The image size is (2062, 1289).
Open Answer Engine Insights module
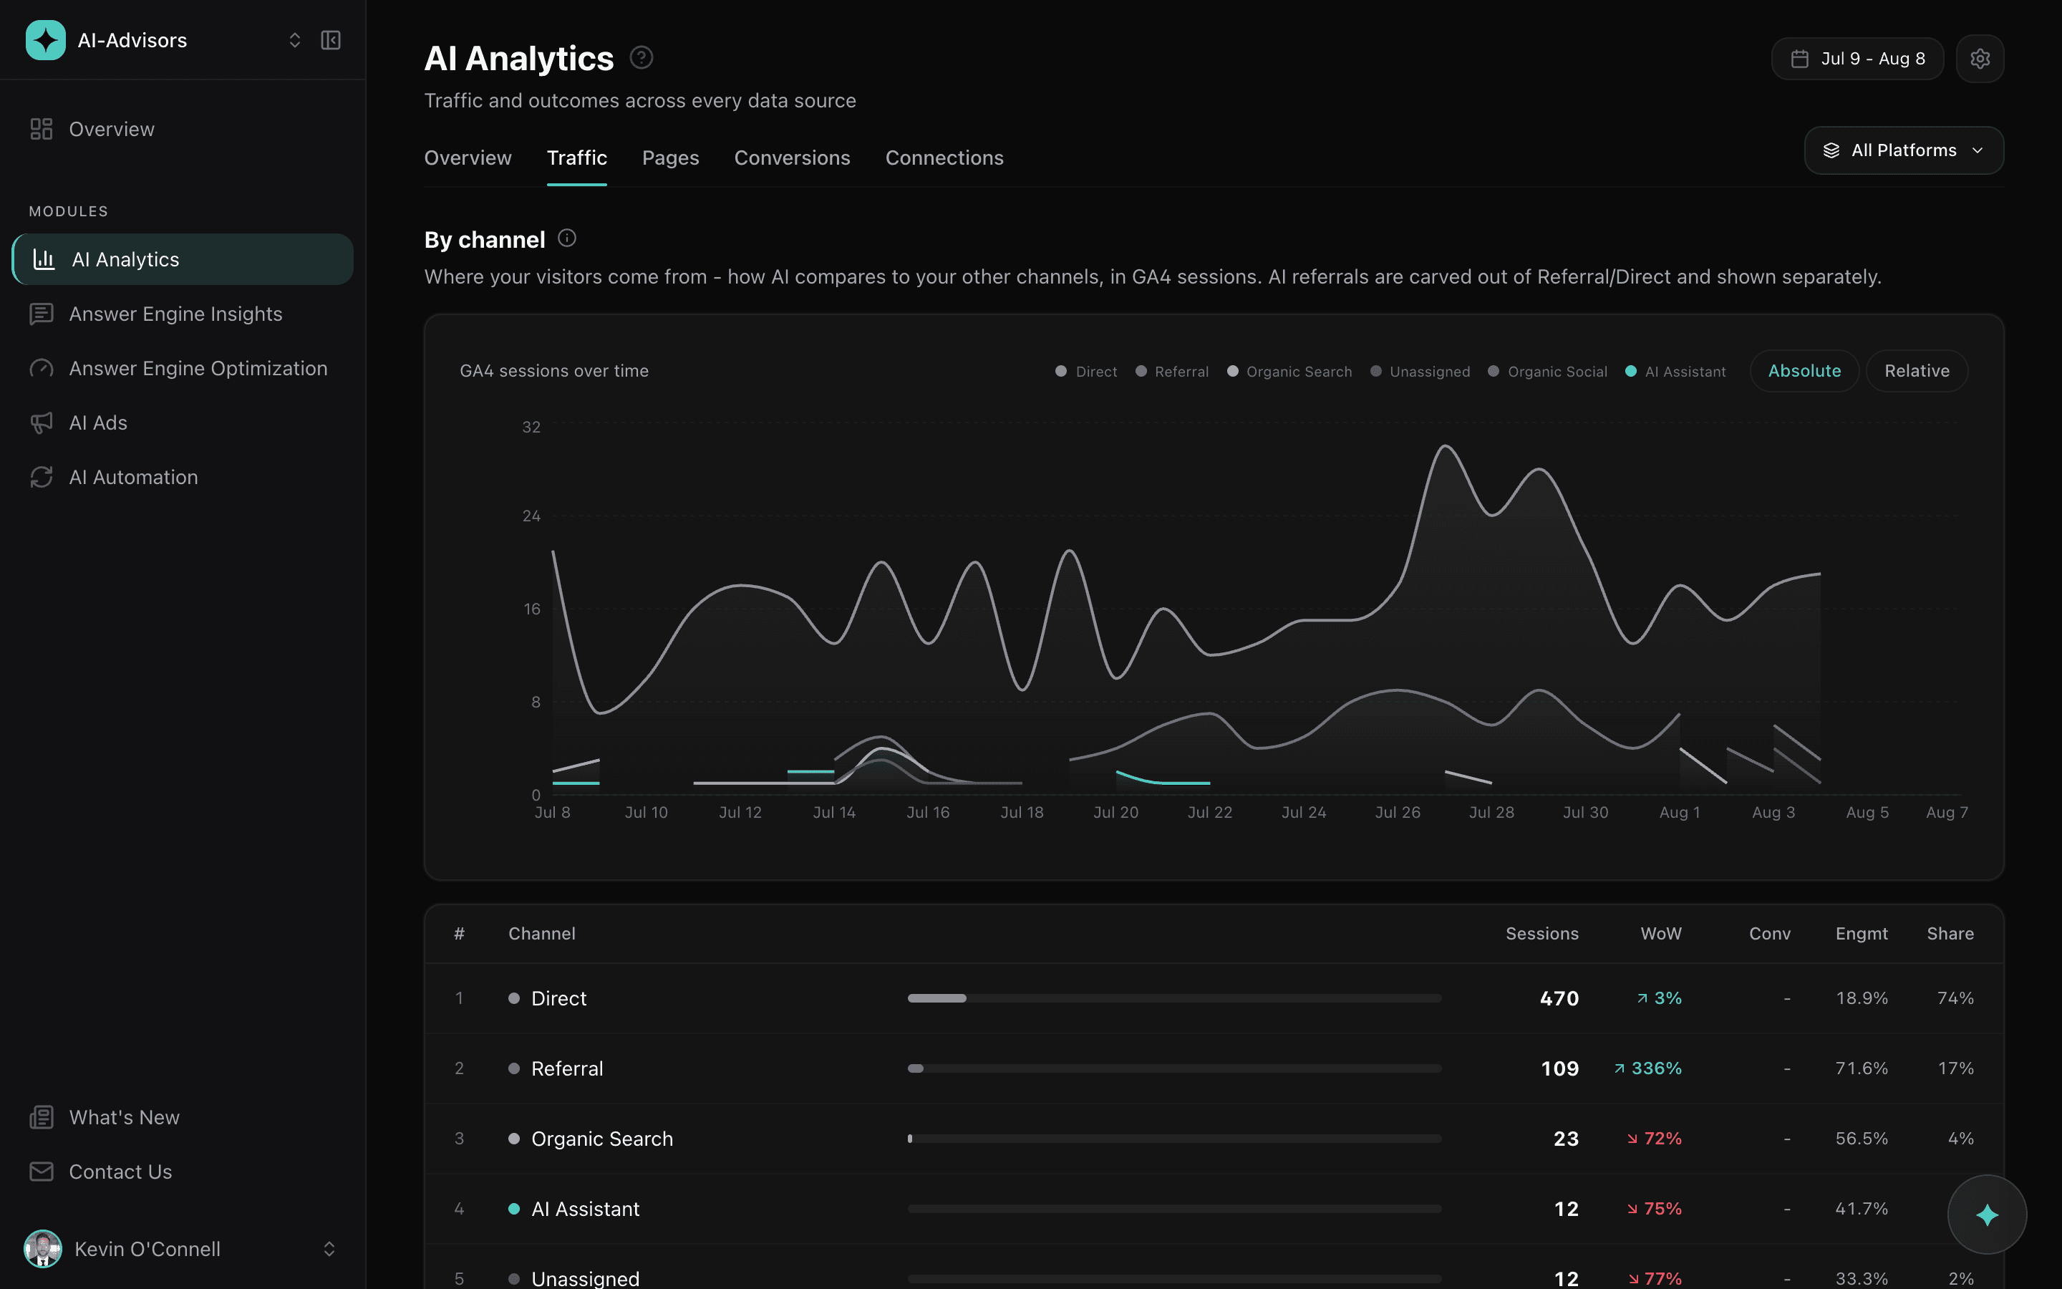[183, 314]
